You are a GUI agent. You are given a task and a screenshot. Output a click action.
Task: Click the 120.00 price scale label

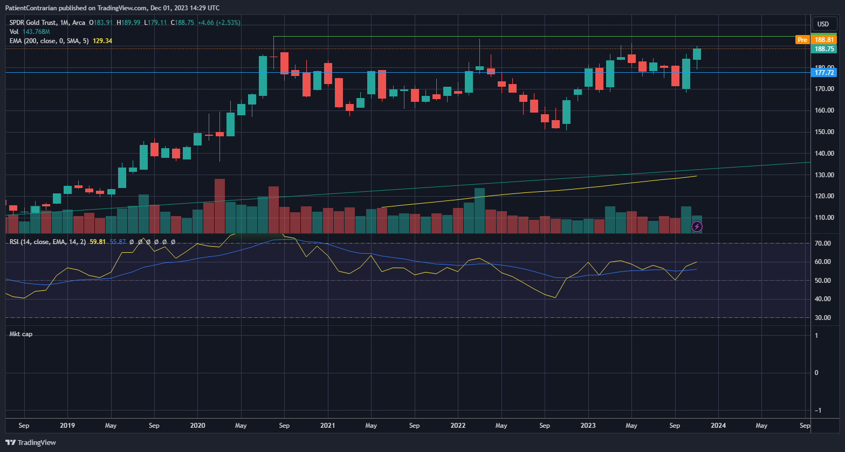(x=825, y=196)
